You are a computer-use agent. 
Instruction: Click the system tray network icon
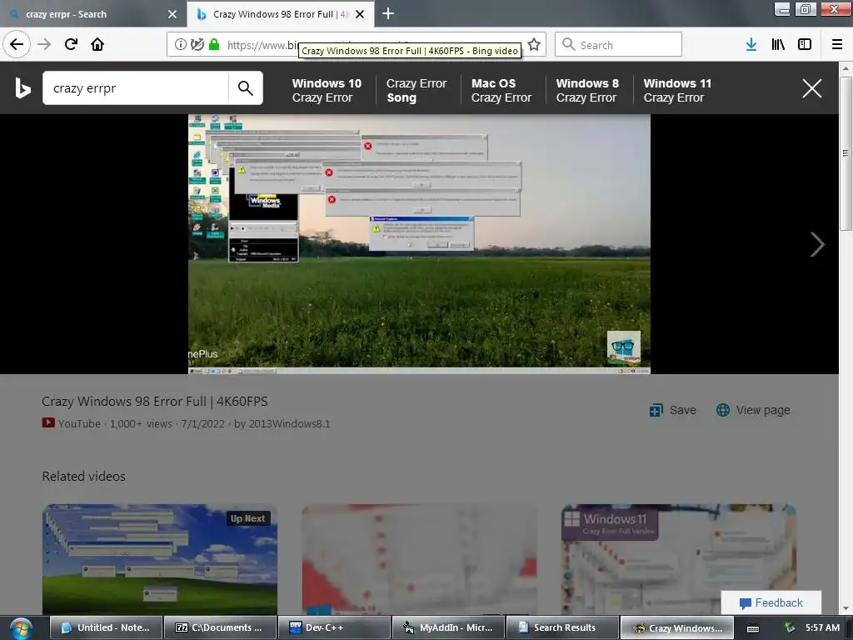790,628
